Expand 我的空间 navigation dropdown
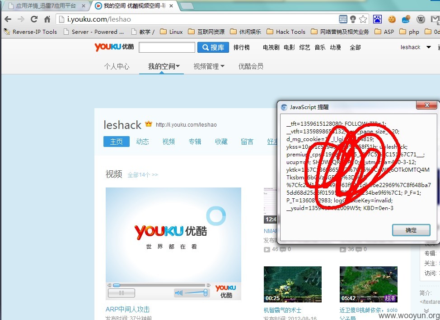The height and width of the screenshot is (320, 440). click(x=164, y=66)
